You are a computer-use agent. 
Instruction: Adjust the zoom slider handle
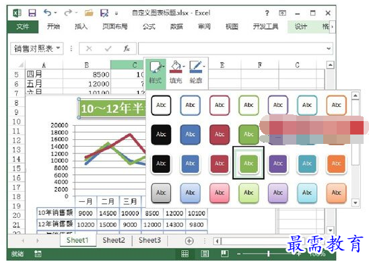pos(268,254)
